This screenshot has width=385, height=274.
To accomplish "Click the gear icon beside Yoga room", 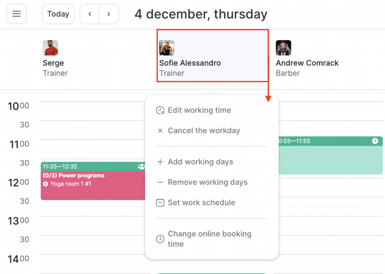I will pos(45,184).
